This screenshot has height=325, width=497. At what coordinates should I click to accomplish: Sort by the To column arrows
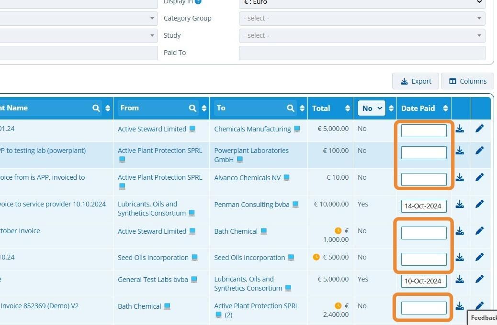coord(302,108)
